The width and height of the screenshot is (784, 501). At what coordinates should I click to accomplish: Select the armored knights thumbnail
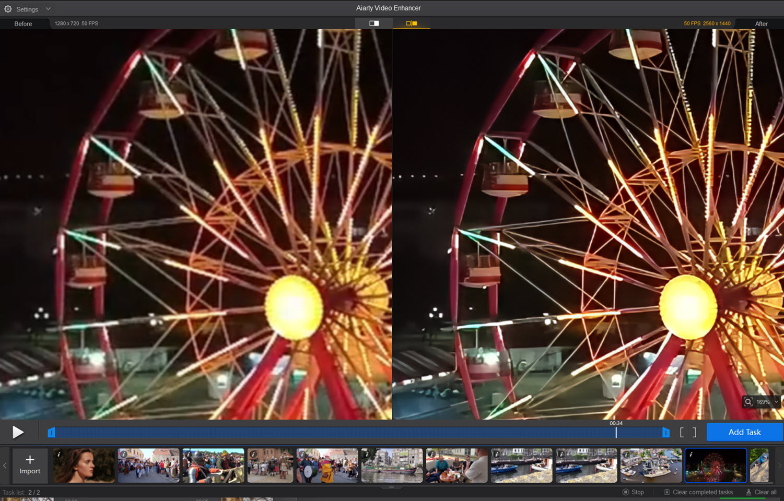click(213, 465)
